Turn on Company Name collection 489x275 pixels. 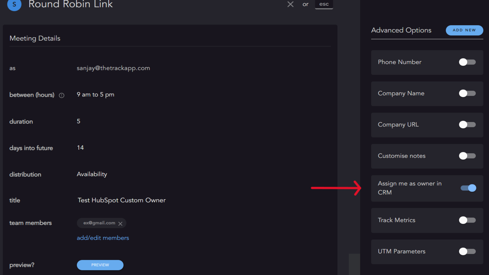pyautogui.click(x=467, y=94)
